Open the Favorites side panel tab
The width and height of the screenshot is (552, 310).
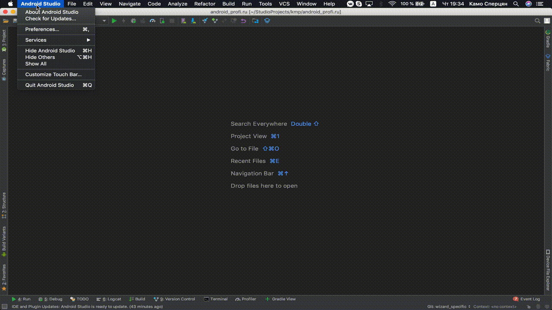point(4,278)
